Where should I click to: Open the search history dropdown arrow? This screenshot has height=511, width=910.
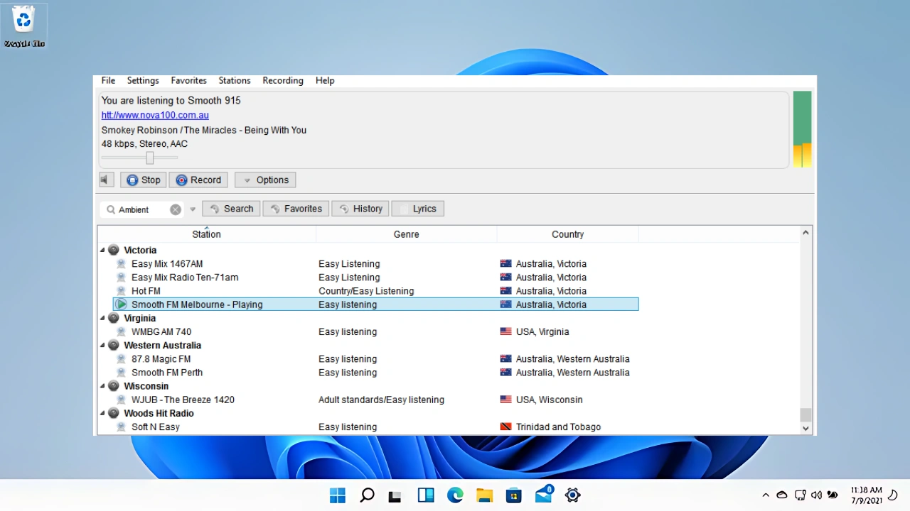click(193, 209)
